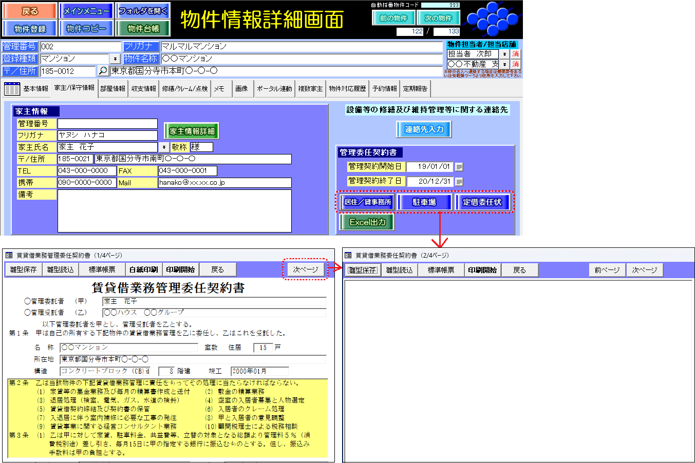This screenshot has height=463, width=695.
Task: Click the address search magnifier icon
Action: 103,71
